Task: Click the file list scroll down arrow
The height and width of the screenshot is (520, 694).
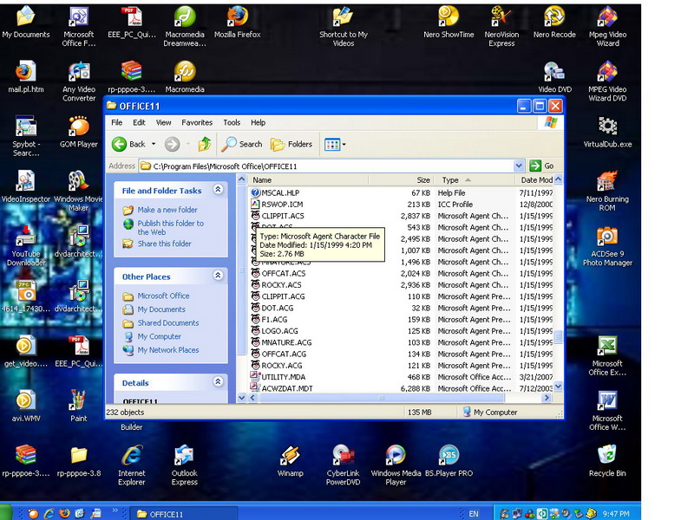Action: (558, 387)
